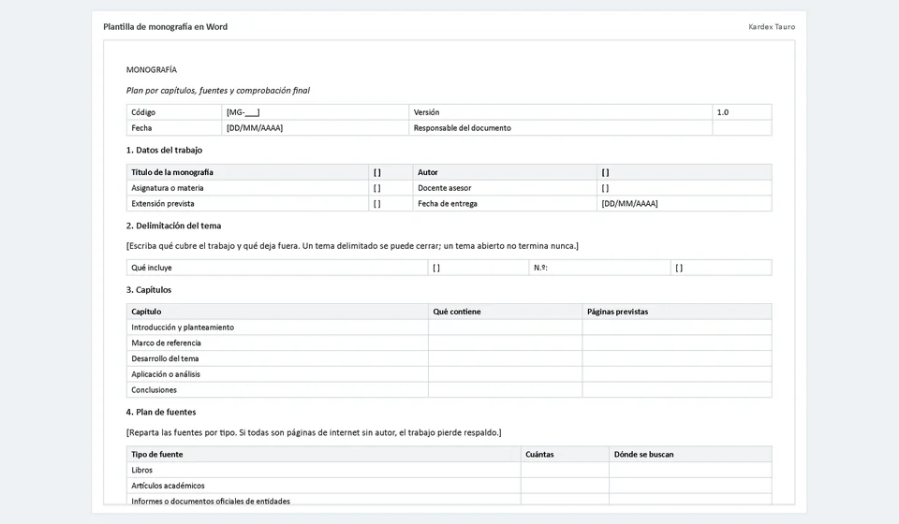Click the '1. Datos del trabajo' heading
This screenshot has width=899, height=524.
(164, 150)
